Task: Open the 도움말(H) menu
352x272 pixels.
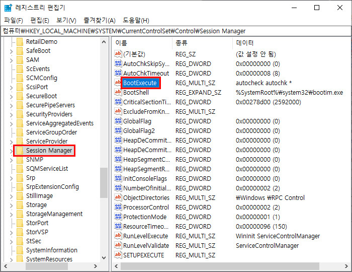Action: click(136, 21)
